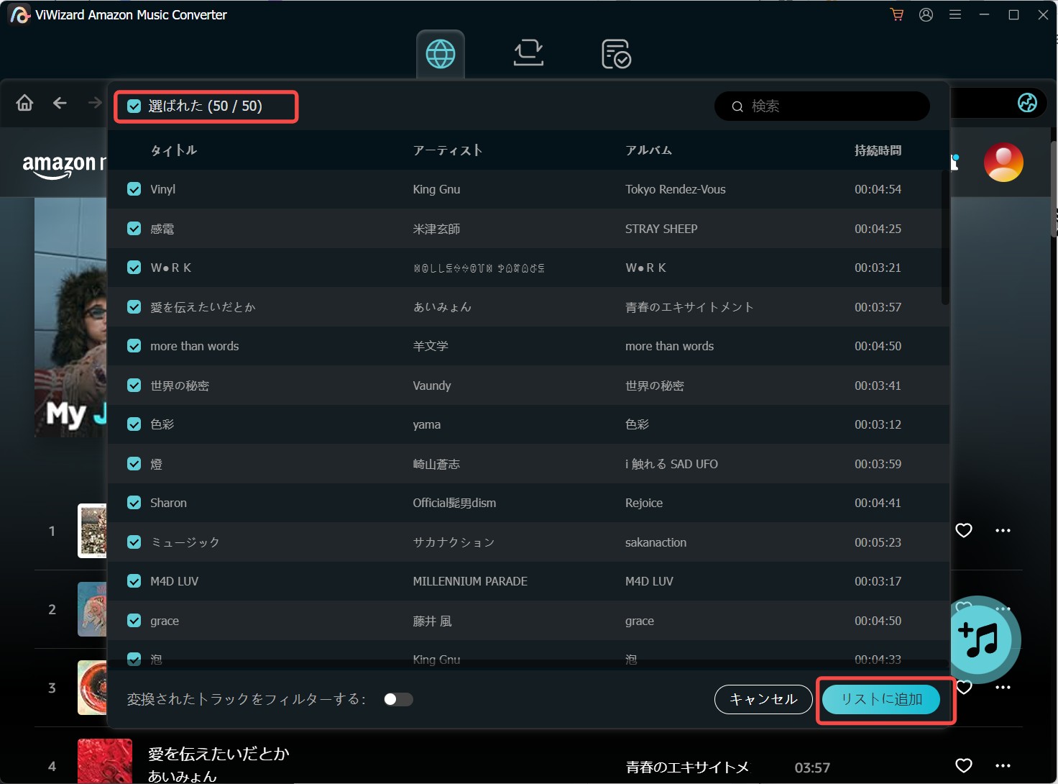Viewport: 1058px width, 784px height.
Task: Uncheck the W●R K track checkbox
Action: click(134, 268)
